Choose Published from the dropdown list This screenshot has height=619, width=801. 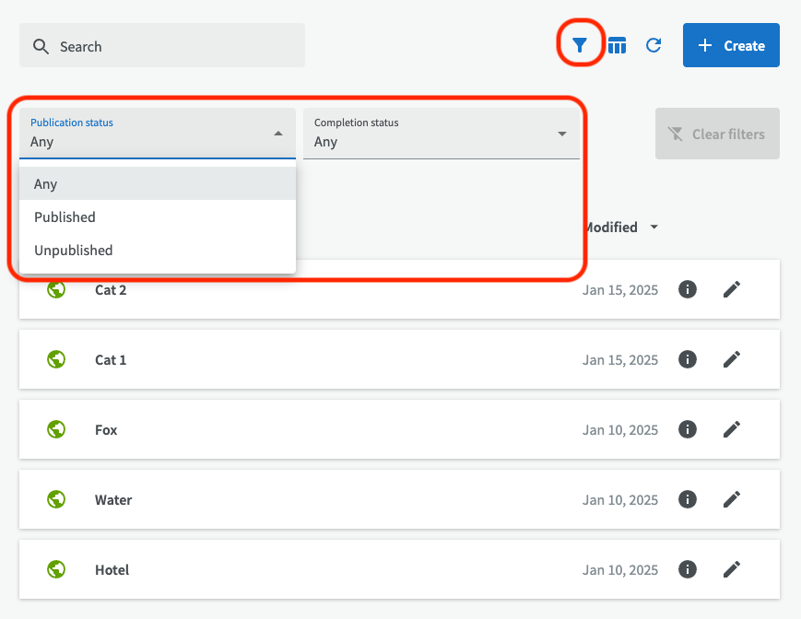coord(65,217)
